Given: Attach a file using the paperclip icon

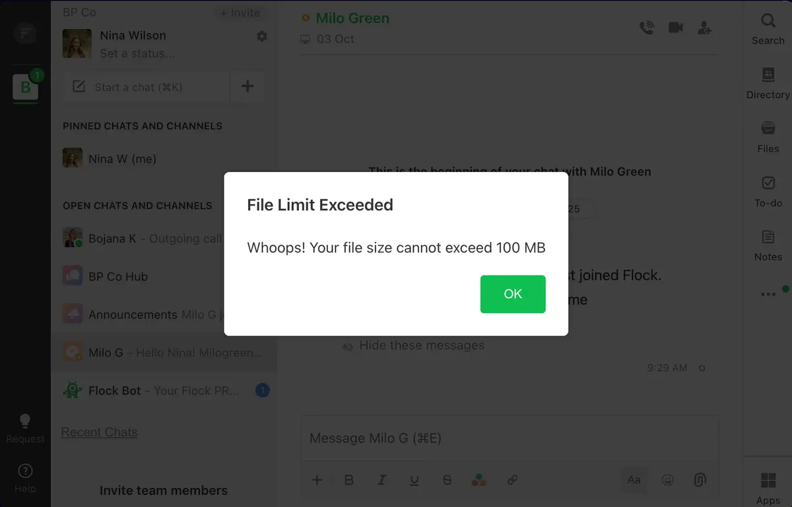Looking at the screenshot, I should tap(700, 480).
